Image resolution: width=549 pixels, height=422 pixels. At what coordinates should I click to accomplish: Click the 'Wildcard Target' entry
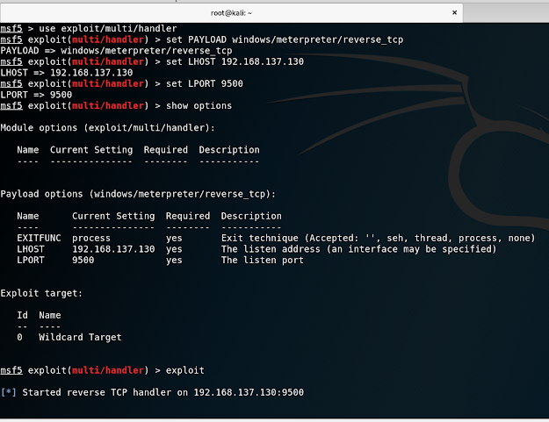click(80, 338)
